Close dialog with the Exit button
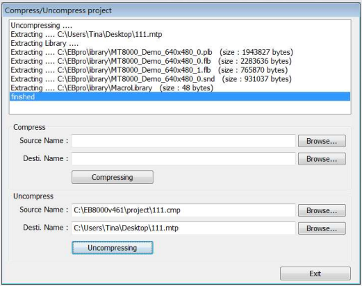The height and width of the screenshot is (286, 362). [315, 274]
